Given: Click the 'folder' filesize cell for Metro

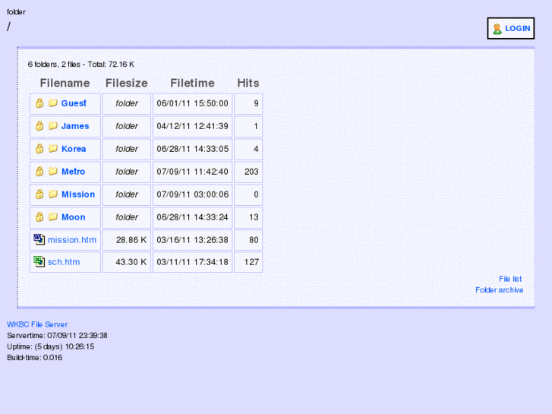Looking at the screenshot, I should [x=127, y=172].
